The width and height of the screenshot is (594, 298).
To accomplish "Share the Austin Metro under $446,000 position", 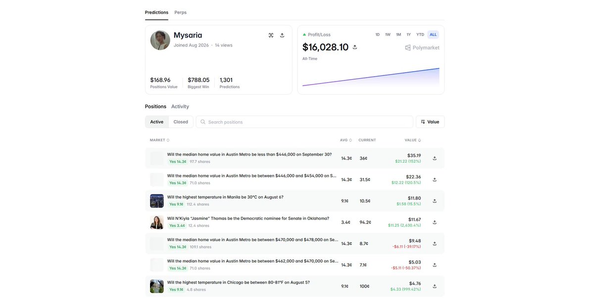I will point(435,158).
